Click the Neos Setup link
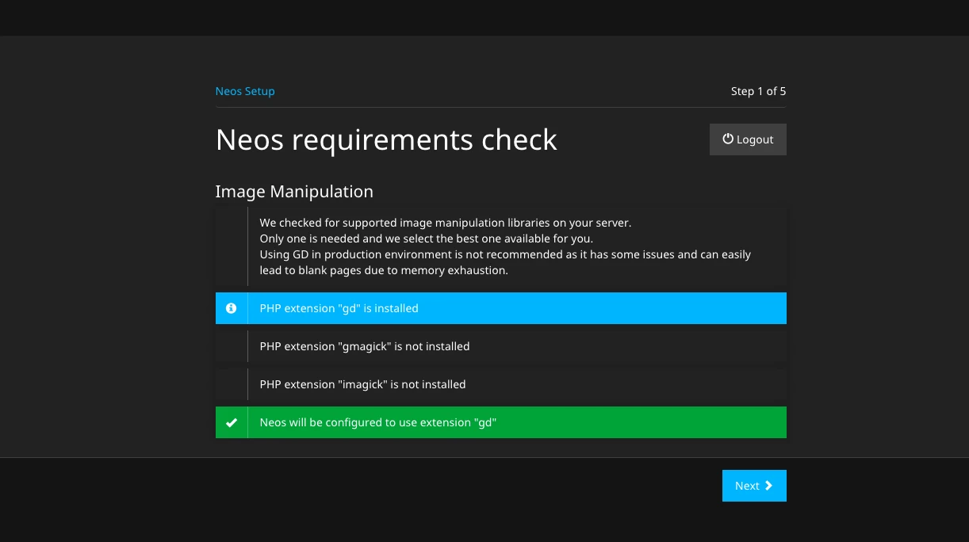 click(x=245, y=91)
